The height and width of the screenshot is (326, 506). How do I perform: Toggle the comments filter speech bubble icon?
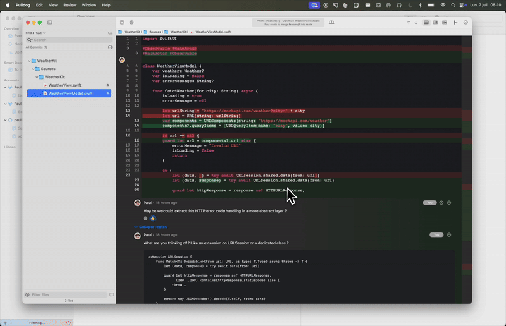[x=112, y=294]
